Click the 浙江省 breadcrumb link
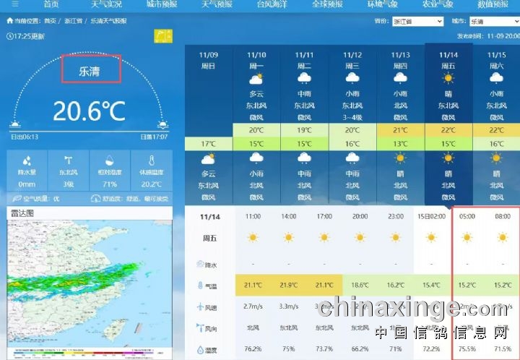520x360 pixels. click(74, 22)
